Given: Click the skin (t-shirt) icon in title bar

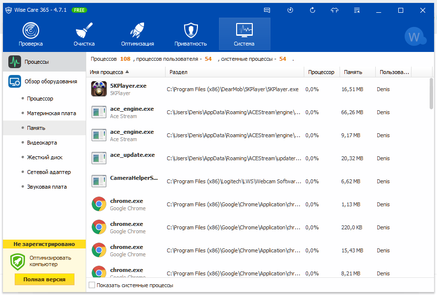Looking at the screenshot, I should [x=335, y=10].
